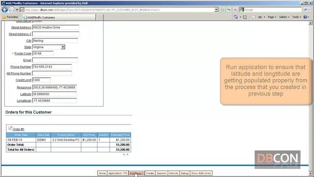Click the vertical scrollbar up arrow
The height and width of the screenshot is (177, 314).
pyautogui.click(x=311, y=23)
